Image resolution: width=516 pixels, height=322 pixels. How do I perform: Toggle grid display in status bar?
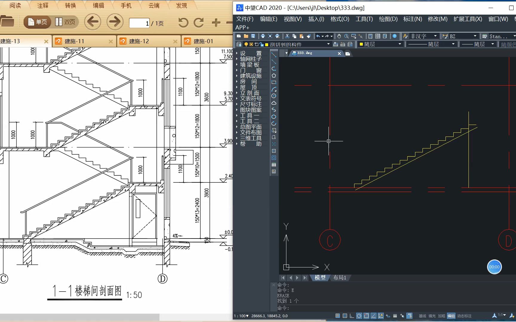tap(345, 316)
